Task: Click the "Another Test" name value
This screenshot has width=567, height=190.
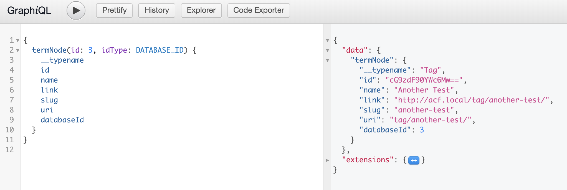Action: [424, 90]
